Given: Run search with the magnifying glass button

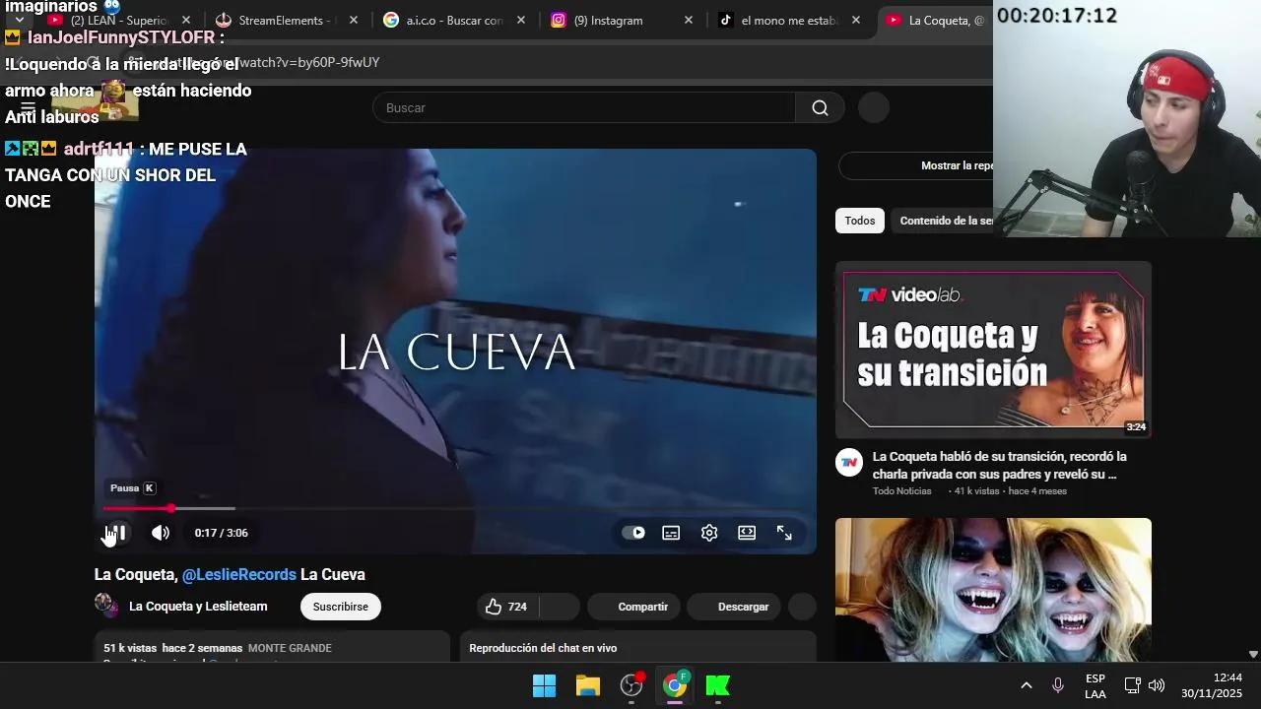Looking at the screenshot, I should coord(820,107).
